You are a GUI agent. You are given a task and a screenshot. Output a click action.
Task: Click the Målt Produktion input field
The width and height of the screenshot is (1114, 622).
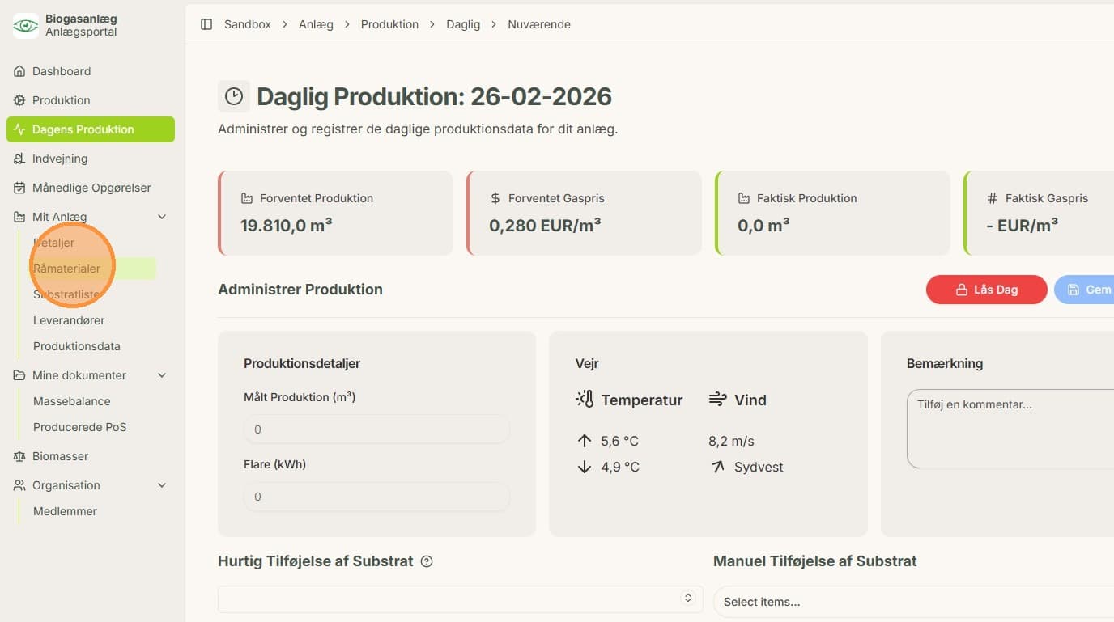point(376,429)
